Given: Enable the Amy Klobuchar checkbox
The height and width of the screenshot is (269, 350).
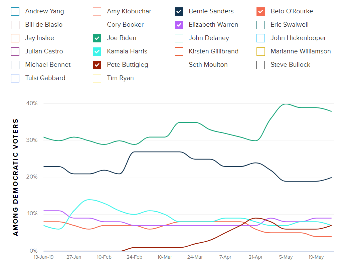Looking at the screenshot, I should (97, 11).
